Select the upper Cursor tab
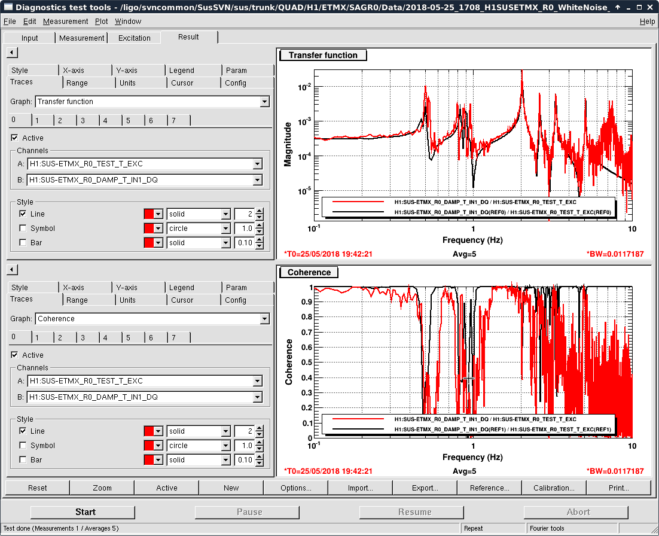The width and height of the screenshot is (659, 536). 182,83
